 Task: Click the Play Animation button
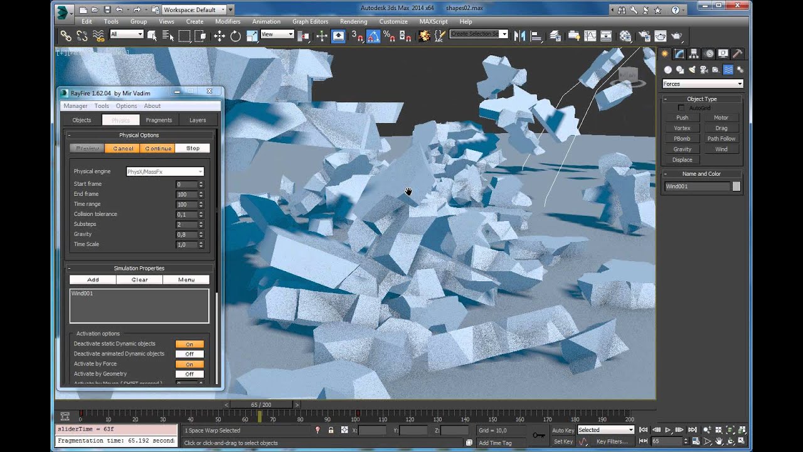coord(668,430)
